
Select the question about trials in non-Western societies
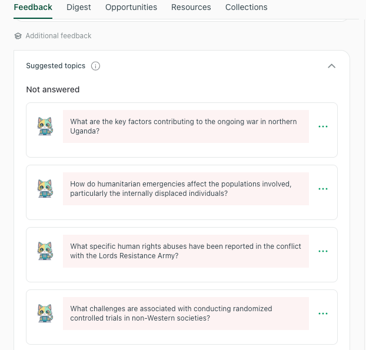pos(186,314)
